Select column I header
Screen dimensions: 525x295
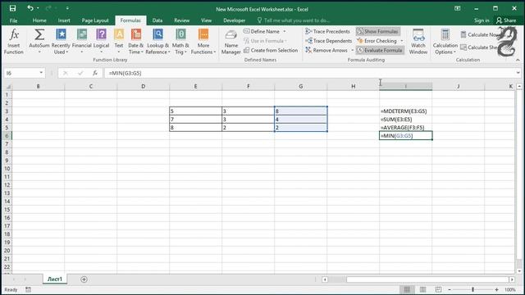(405, 86)
